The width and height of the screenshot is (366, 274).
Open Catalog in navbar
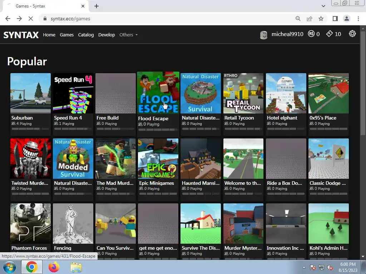(86, 35)
